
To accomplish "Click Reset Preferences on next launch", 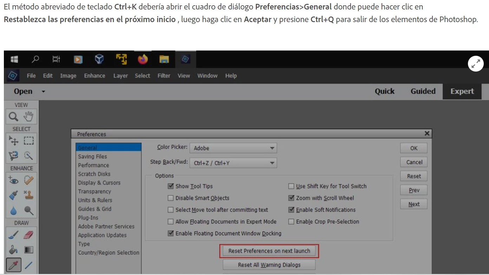I will click(x=269, y=251).
